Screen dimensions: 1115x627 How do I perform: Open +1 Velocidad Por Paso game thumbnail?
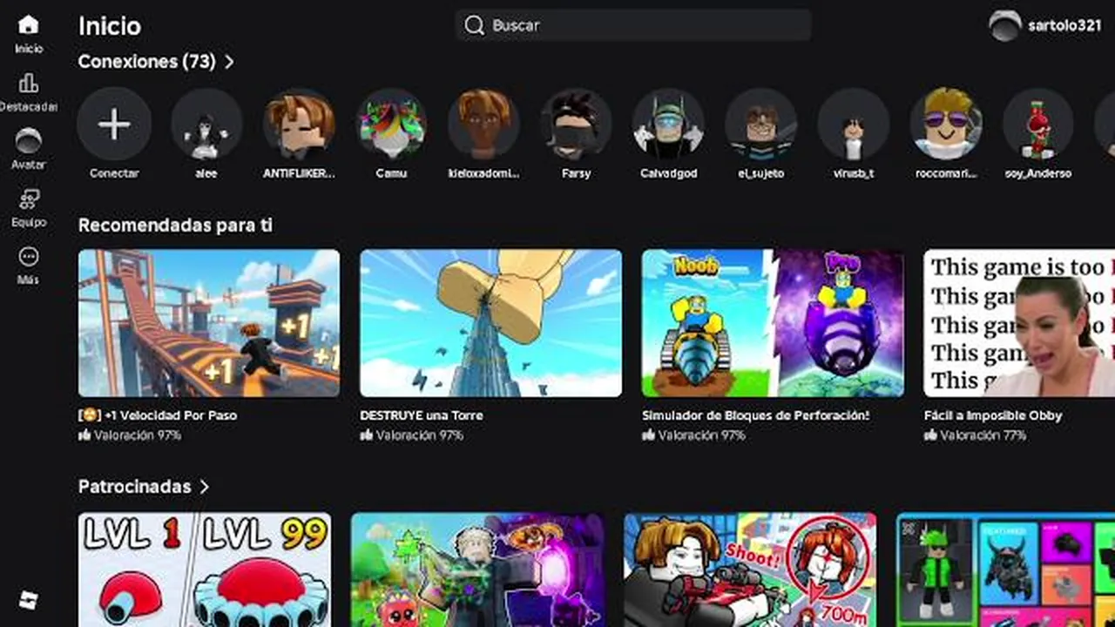pyautogui.click(x=209, y=323)
